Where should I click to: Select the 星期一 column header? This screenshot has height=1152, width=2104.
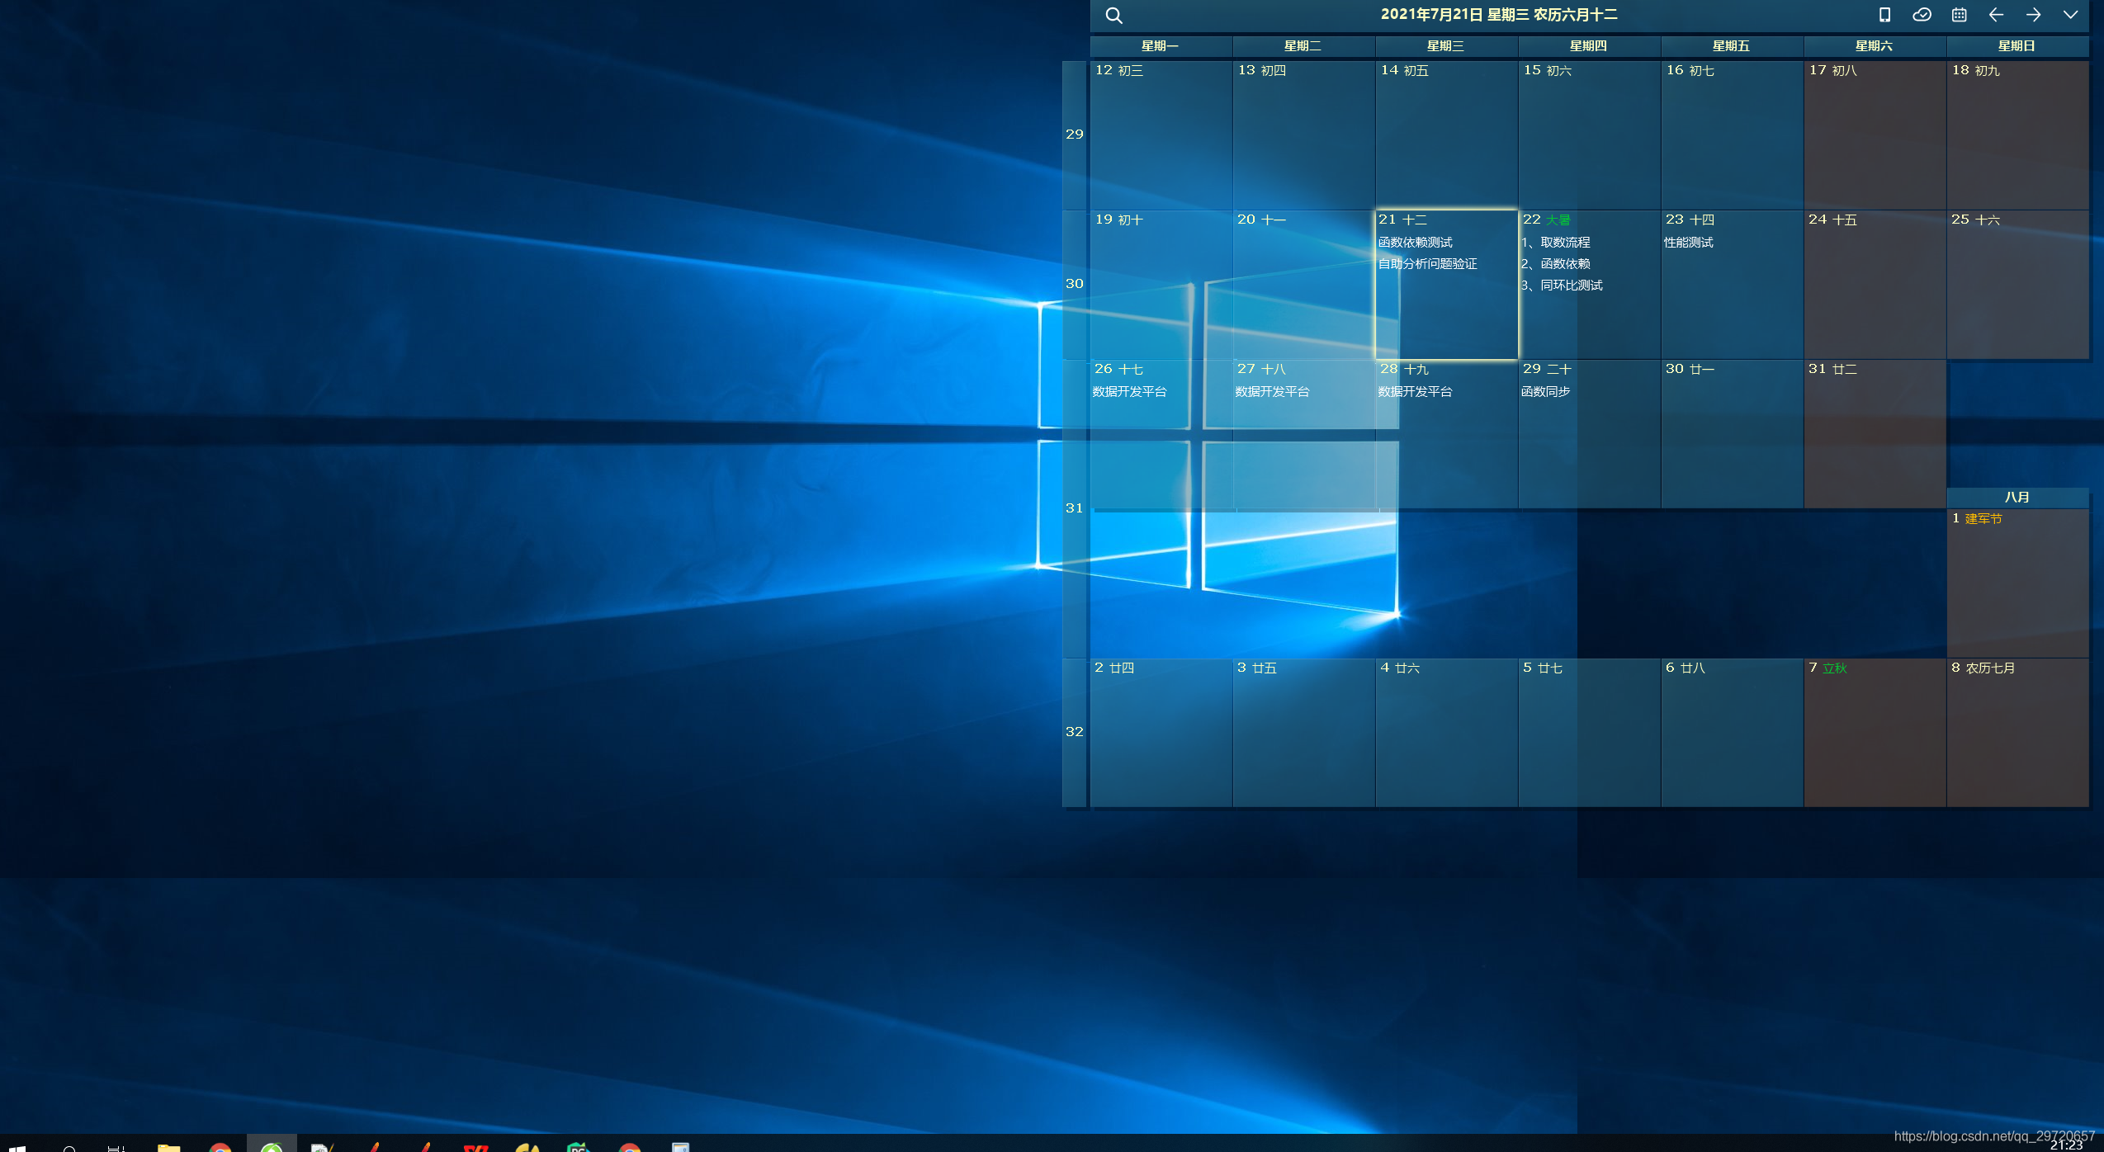tap(1159, 46)
